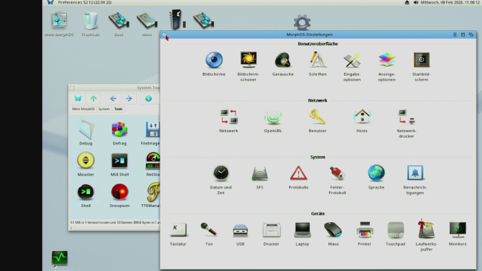The image size is (482, 271).
Task: Navigate forward in Tools window
Action: [129, 98]
